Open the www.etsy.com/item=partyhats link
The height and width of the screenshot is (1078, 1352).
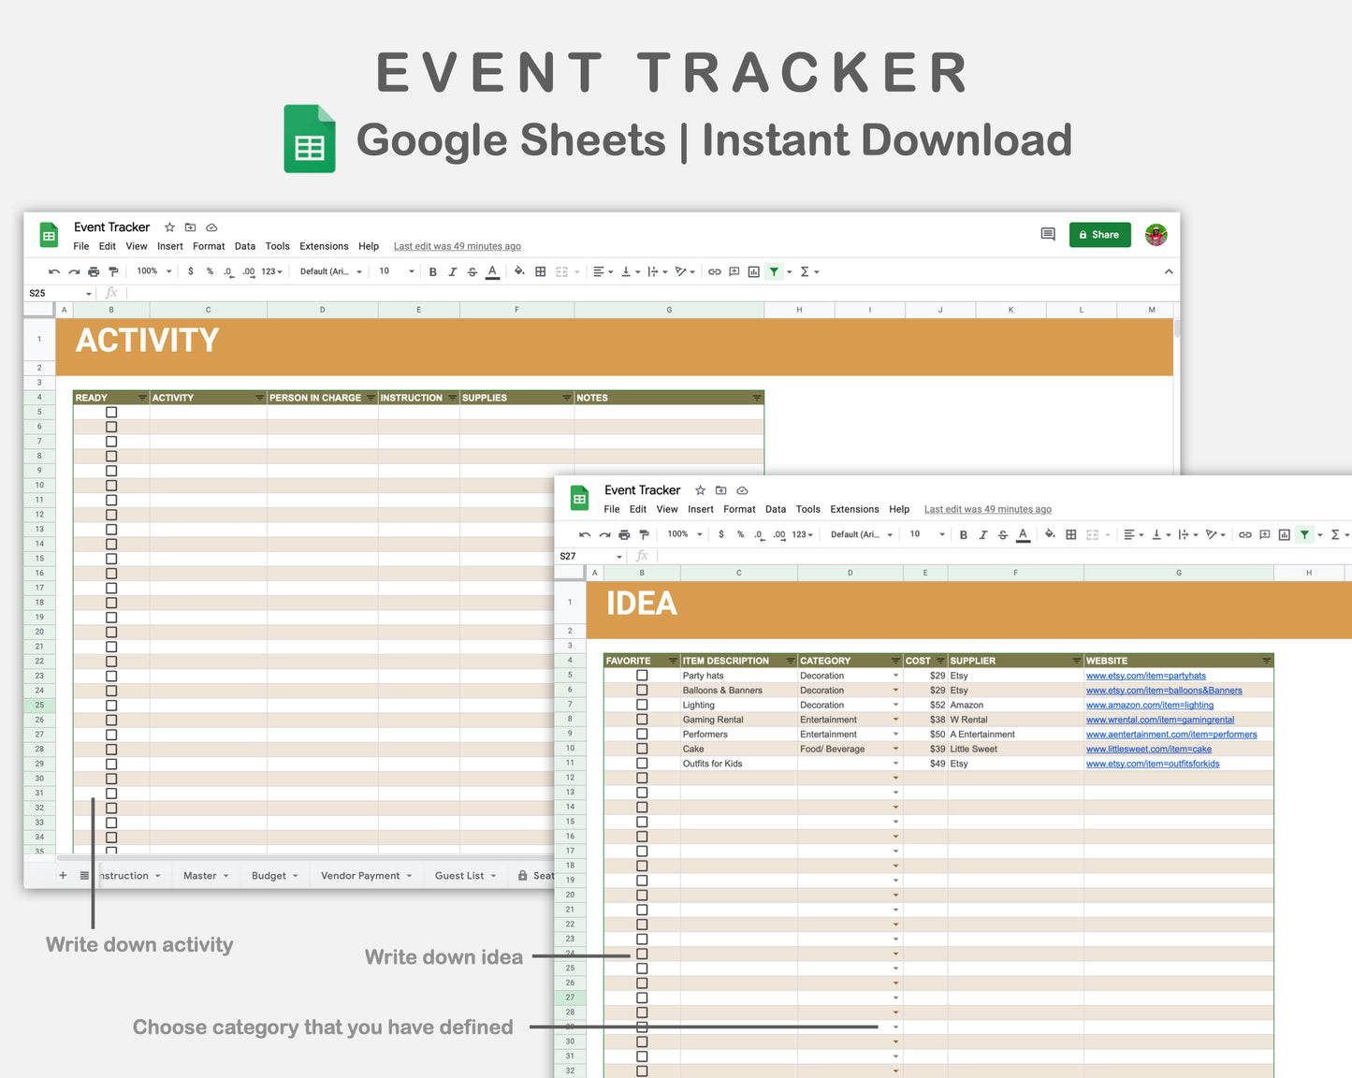(x=1146, y=676)
